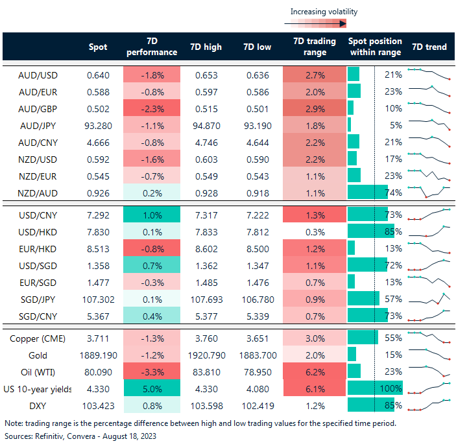Click the Increasing volatility arrow
The width and height of the screenshot is (456, 448).
pyautogui.click(x=315, y=23)
